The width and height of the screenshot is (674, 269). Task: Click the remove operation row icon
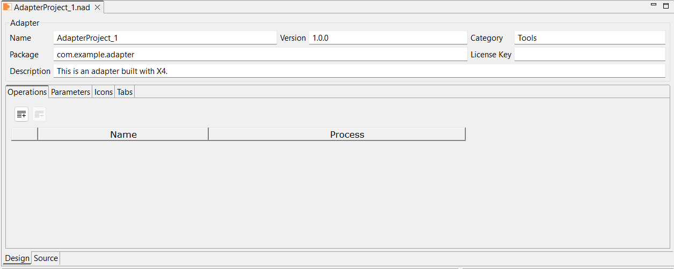tap(39, 114)
